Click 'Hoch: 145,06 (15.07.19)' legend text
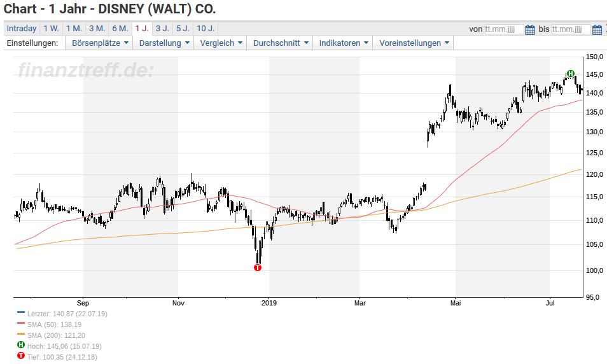Image resolution: width=607 pixels, height=364 pixels. pos(64,346)
